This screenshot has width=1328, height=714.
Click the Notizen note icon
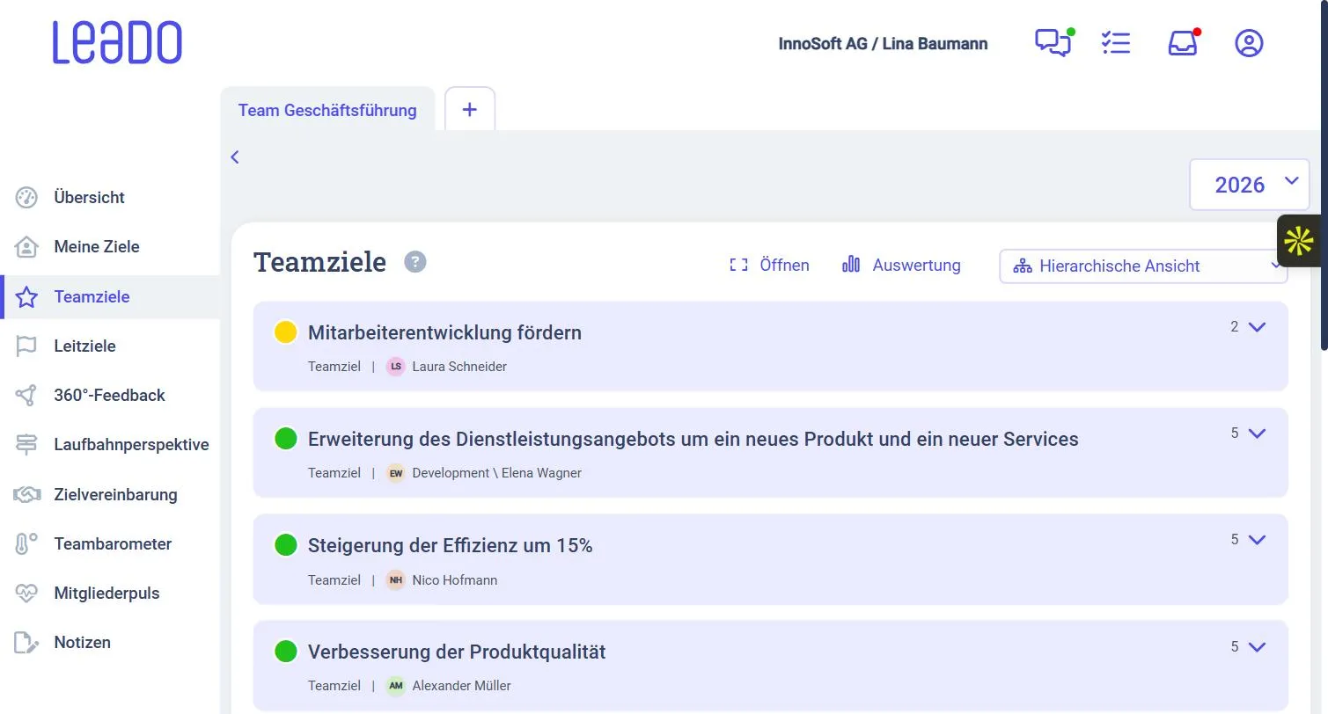[x=26, y=642]
